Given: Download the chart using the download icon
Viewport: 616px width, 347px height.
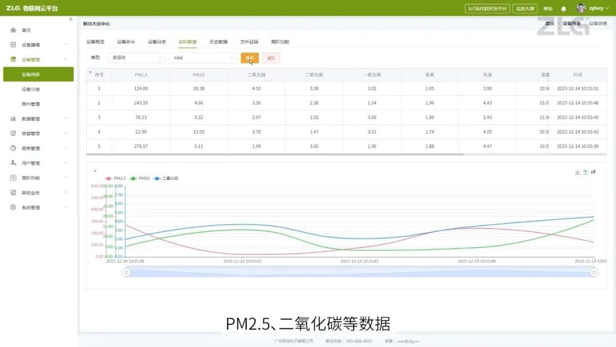Looking at the screenshot, I should 577,172.
